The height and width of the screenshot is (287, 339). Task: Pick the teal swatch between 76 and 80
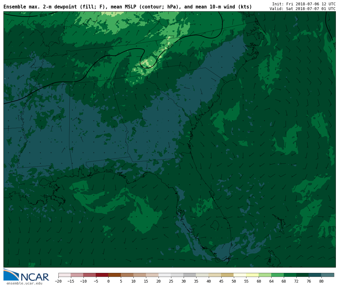click(x=315, y=275)
